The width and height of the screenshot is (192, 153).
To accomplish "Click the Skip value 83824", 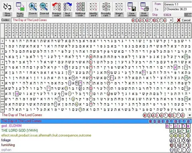I will coord(167,15).
